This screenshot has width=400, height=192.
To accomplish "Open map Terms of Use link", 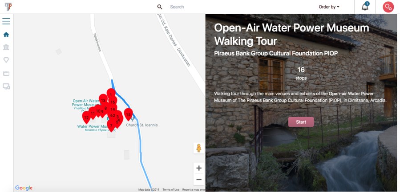I will coord(171,190).
